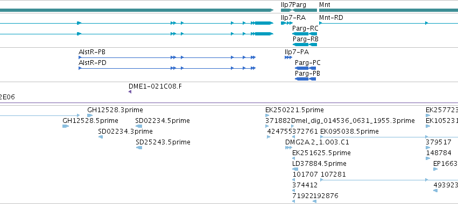
Task: Click the AlstR-PB protein label
Action: 91,52
